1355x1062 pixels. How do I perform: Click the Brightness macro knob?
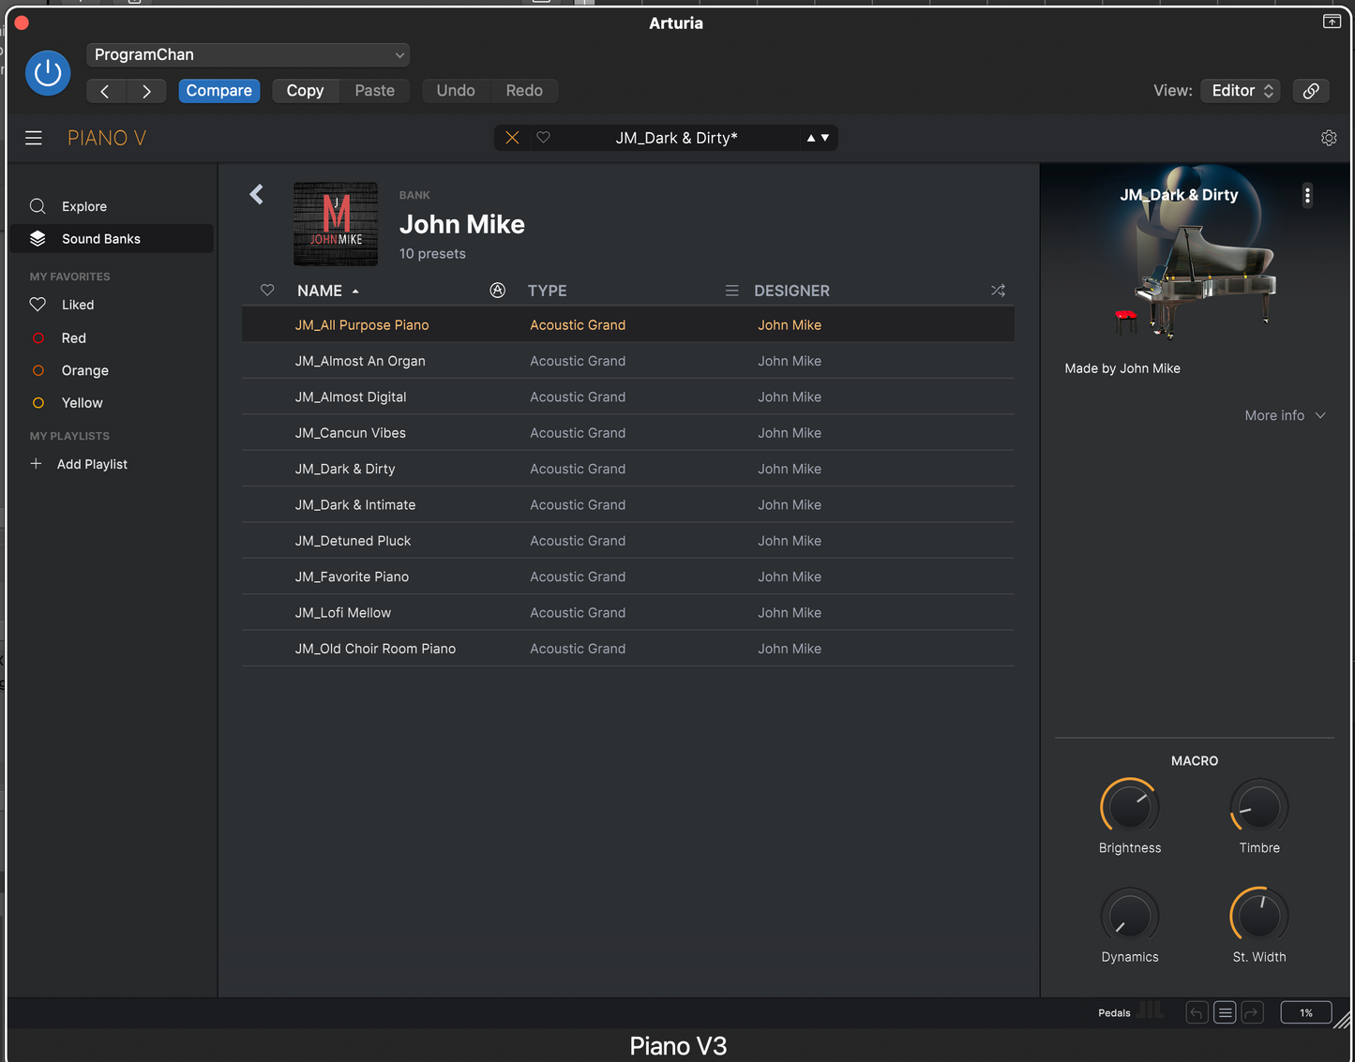tap(1129, 807)
